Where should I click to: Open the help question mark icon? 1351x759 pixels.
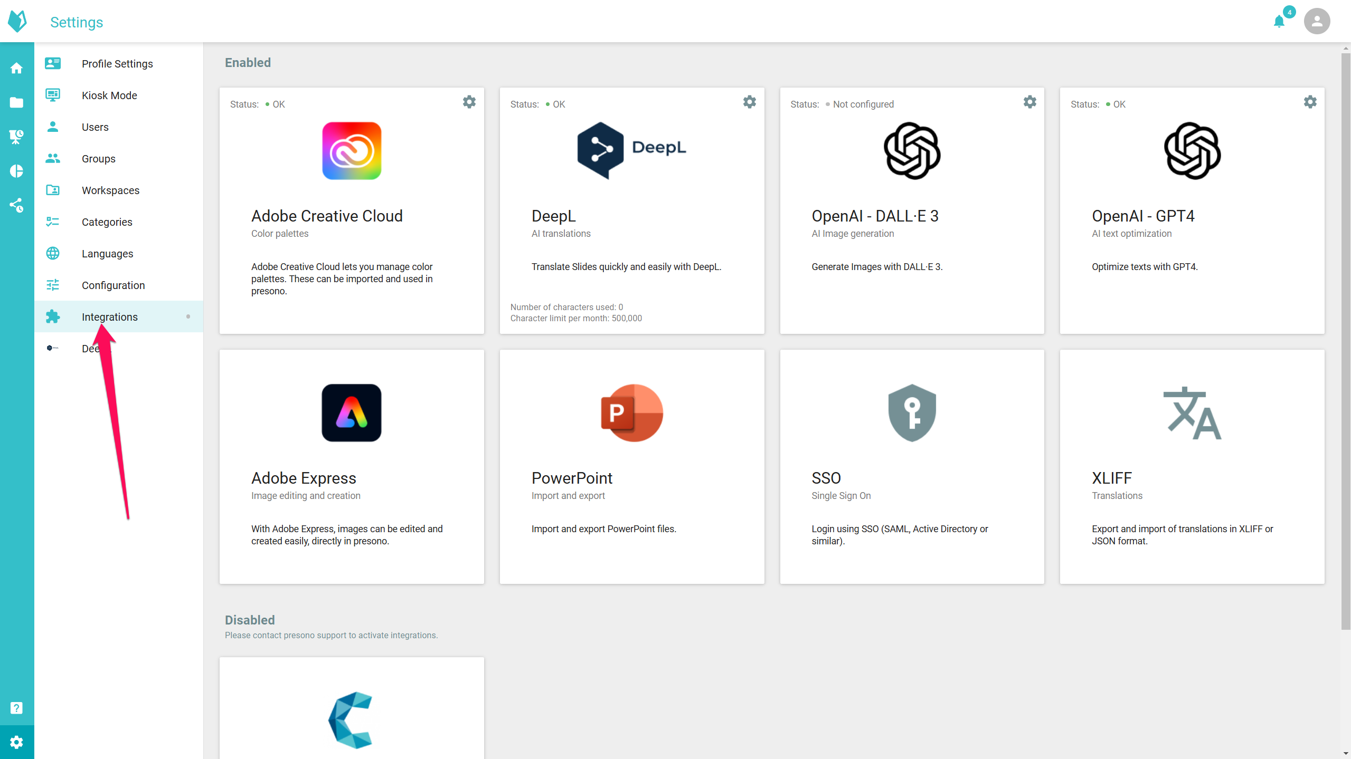pyautogui.click(x=16, y=708)
